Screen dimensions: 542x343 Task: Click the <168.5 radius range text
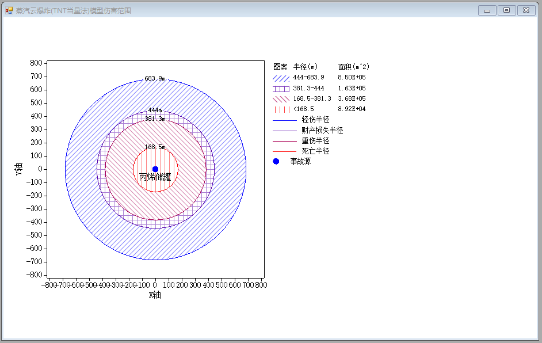pyautogui.click(x=303, y=109)
